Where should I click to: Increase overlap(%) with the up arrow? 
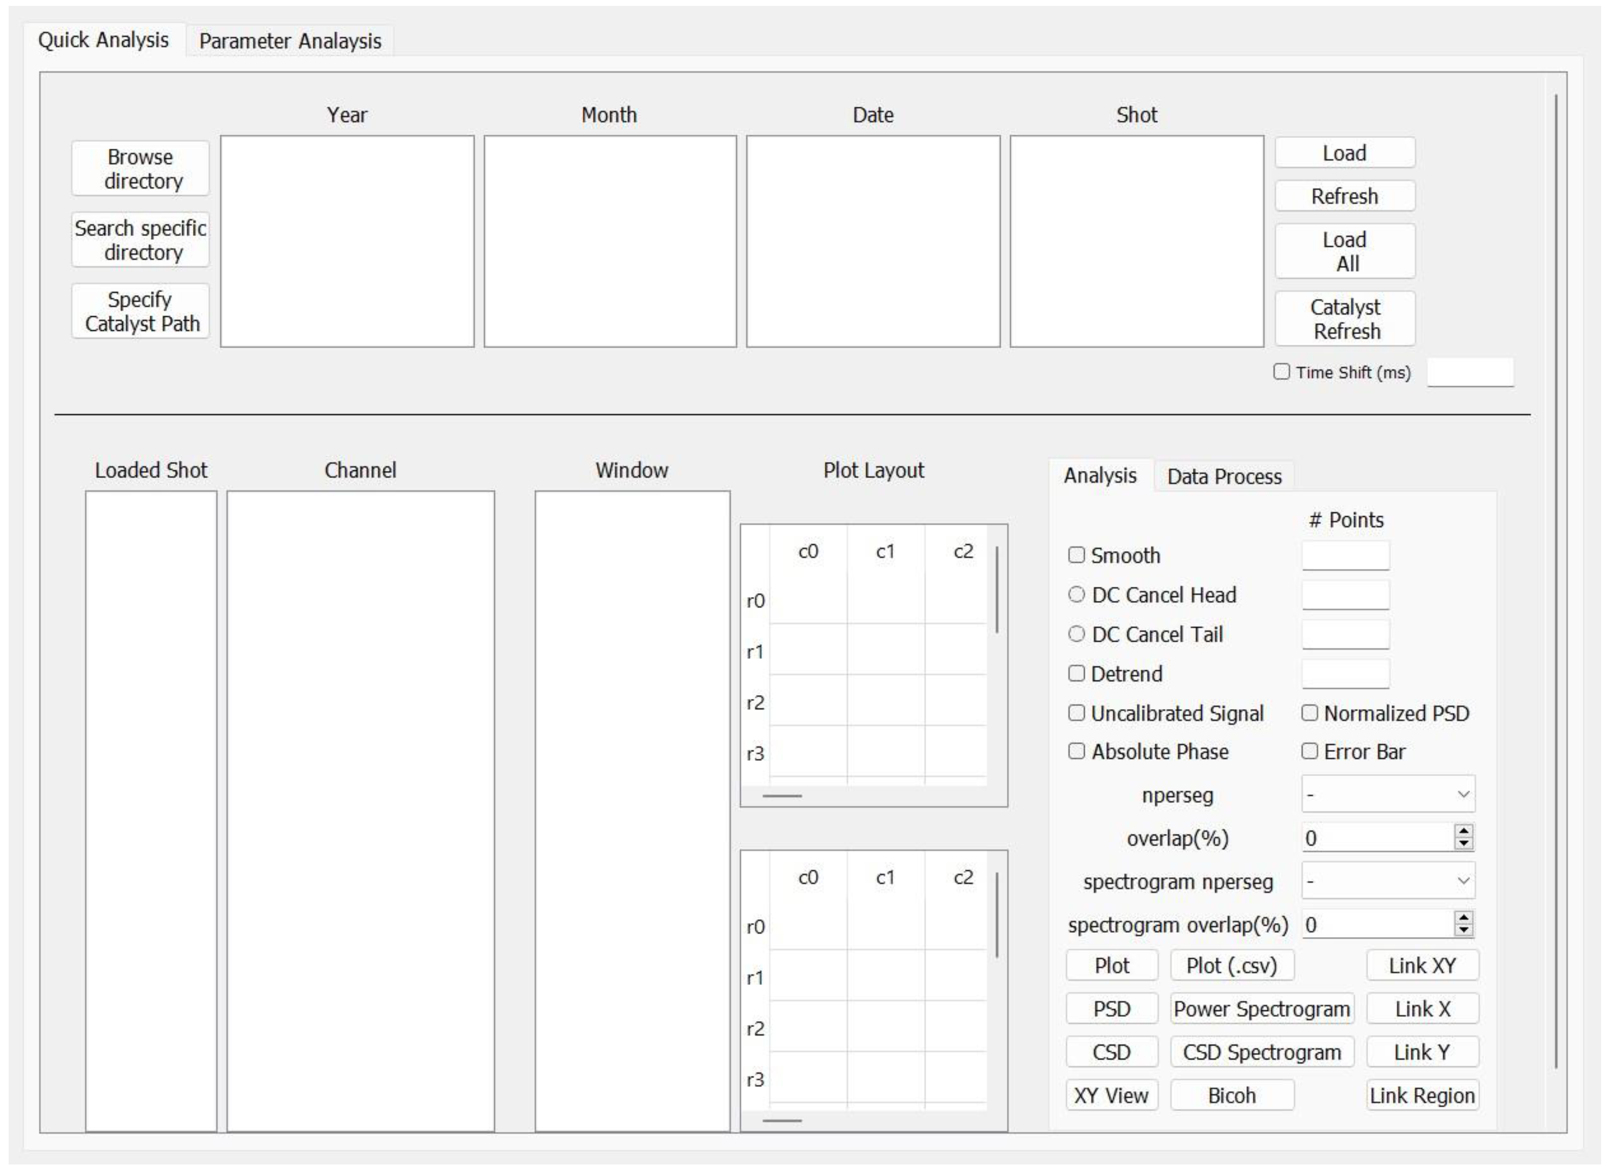(x=1463, y=831)
